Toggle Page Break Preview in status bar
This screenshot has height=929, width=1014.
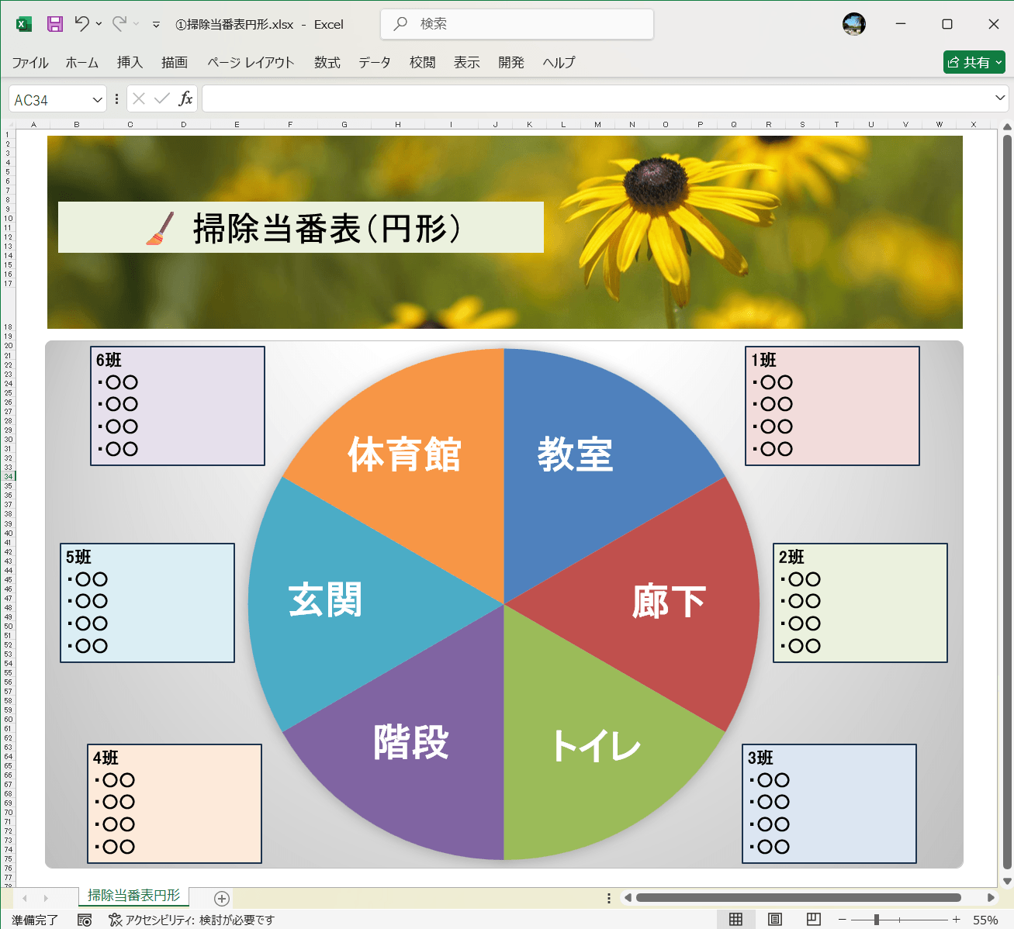click(813, 919)
